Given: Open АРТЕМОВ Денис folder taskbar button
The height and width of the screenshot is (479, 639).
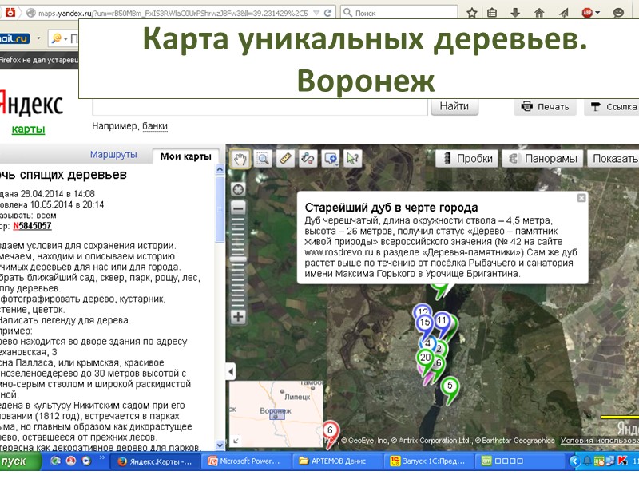Looking at the screenshot, I should coord(337,461).
